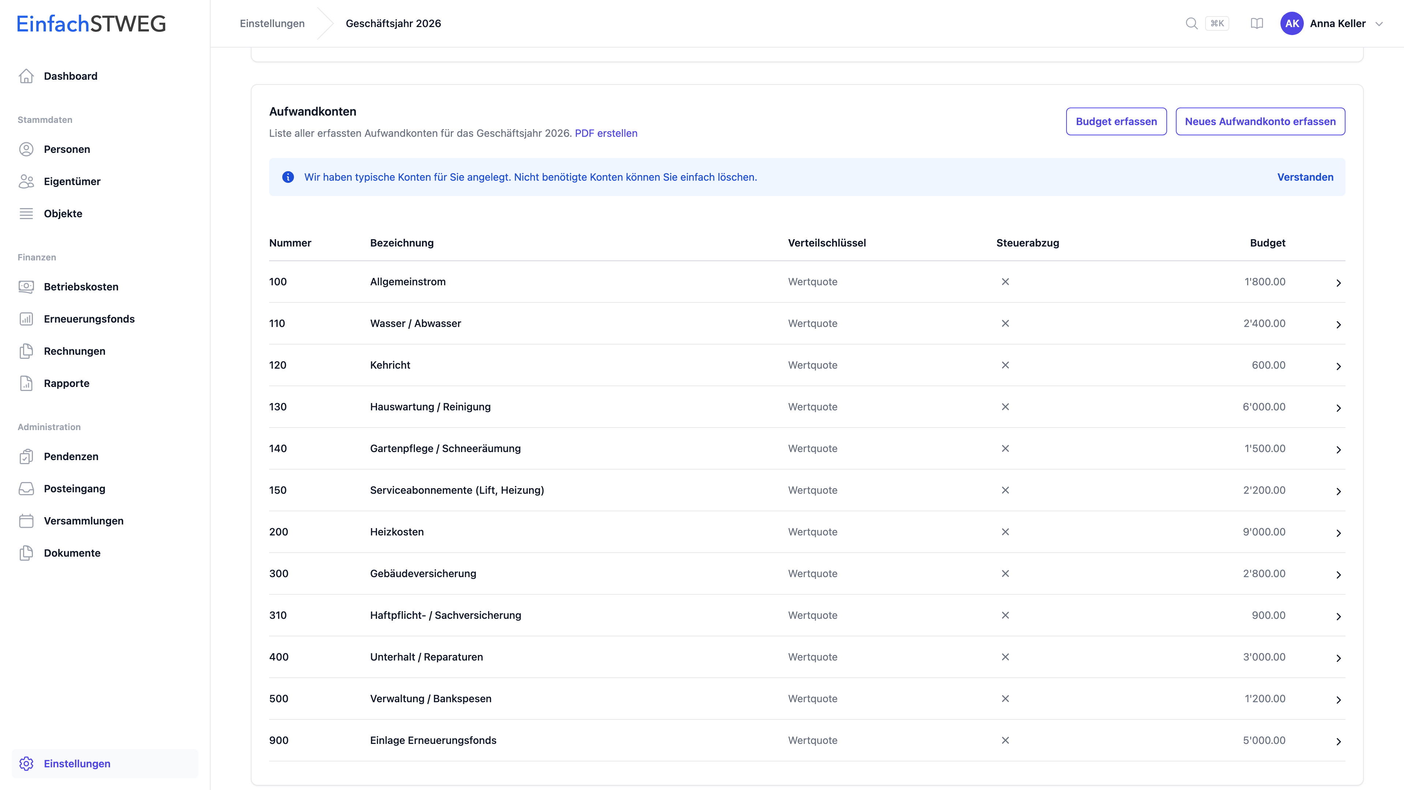
Task: Open Heizkosten account via row chevron
Action: pyautogui.click(x=1339, y=533)
